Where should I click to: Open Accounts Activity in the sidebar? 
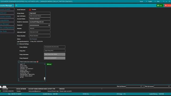pyautogui.click(x=7, y=17)
